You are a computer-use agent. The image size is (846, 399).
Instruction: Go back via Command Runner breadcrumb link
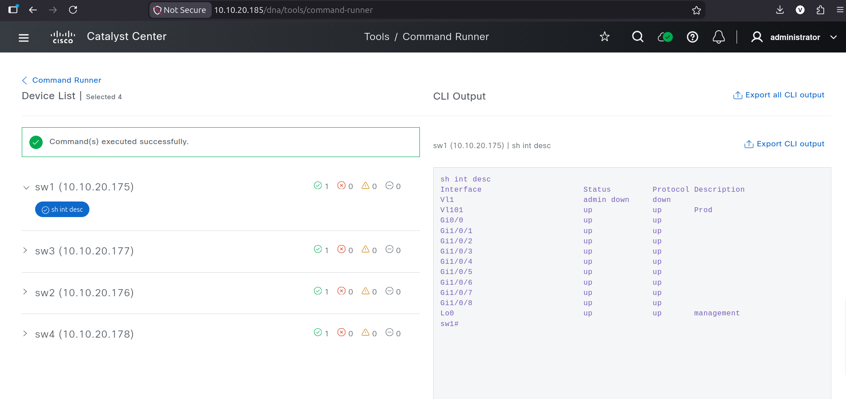pos(62,80)
